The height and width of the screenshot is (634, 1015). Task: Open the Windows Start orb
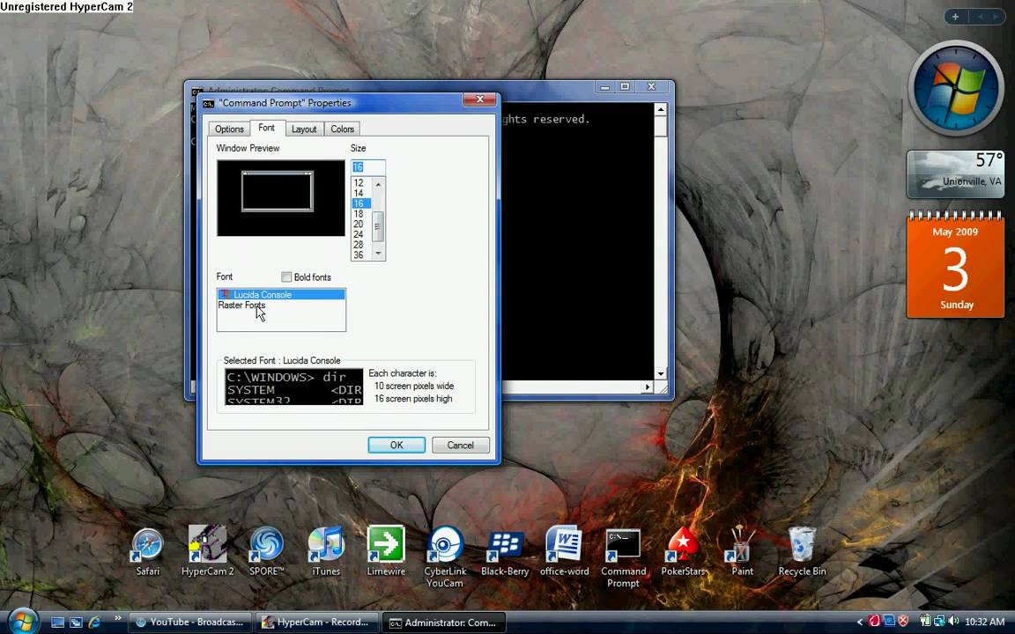click(22, 622)
